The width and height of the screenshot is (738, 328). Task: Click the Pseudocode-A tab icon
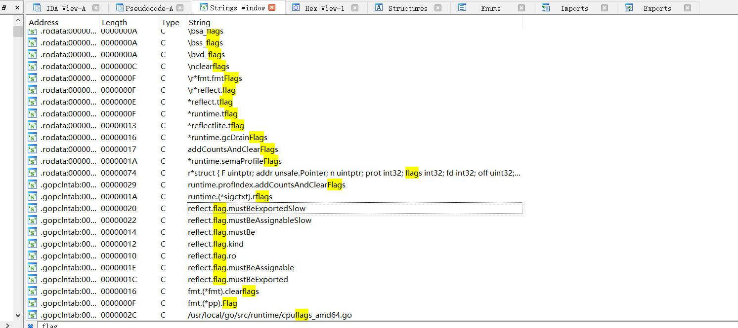coord(120,8)
